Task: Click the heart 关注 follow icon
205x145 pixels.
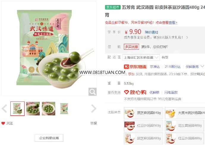Action: pyautogui.click(x=3, y=123)
